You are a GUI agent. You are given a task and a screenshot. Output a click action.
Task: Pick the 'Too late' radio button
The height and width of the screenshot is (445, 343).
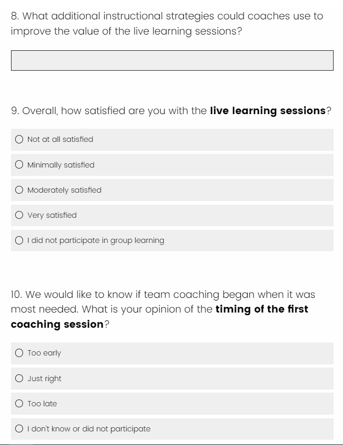(19, 404)
